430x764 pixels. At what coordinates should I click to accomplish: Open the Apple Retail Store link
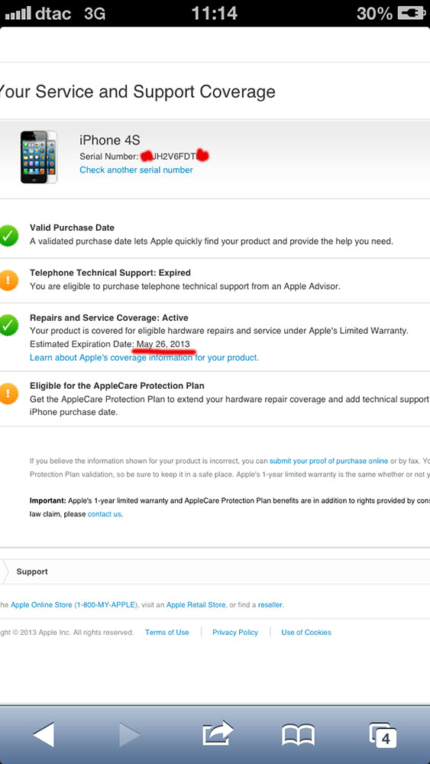[196, 604]
